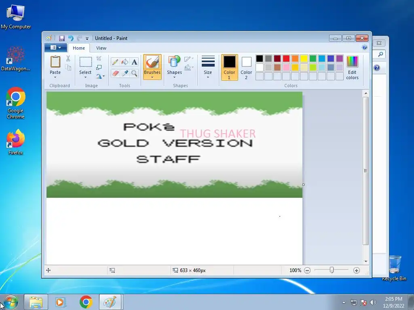The image size is (414, 310).
Task: Click the help icon in background window
Action: pyautogui.click(x=377, y=68)
